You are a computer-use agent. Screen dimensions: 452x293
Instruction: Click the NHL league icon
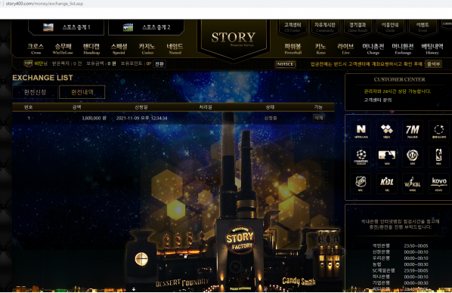[x=361, y=184]
